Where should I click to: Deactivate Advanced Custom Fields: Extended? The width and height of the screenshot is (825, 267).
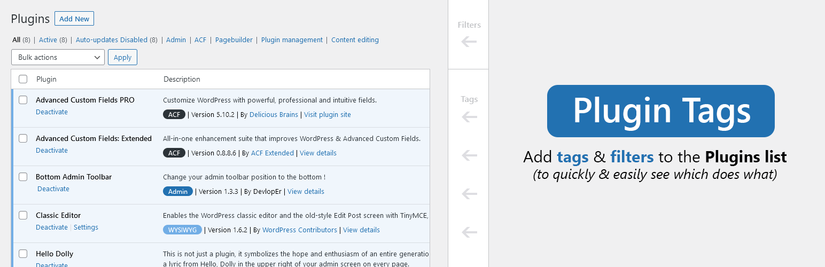52,151
